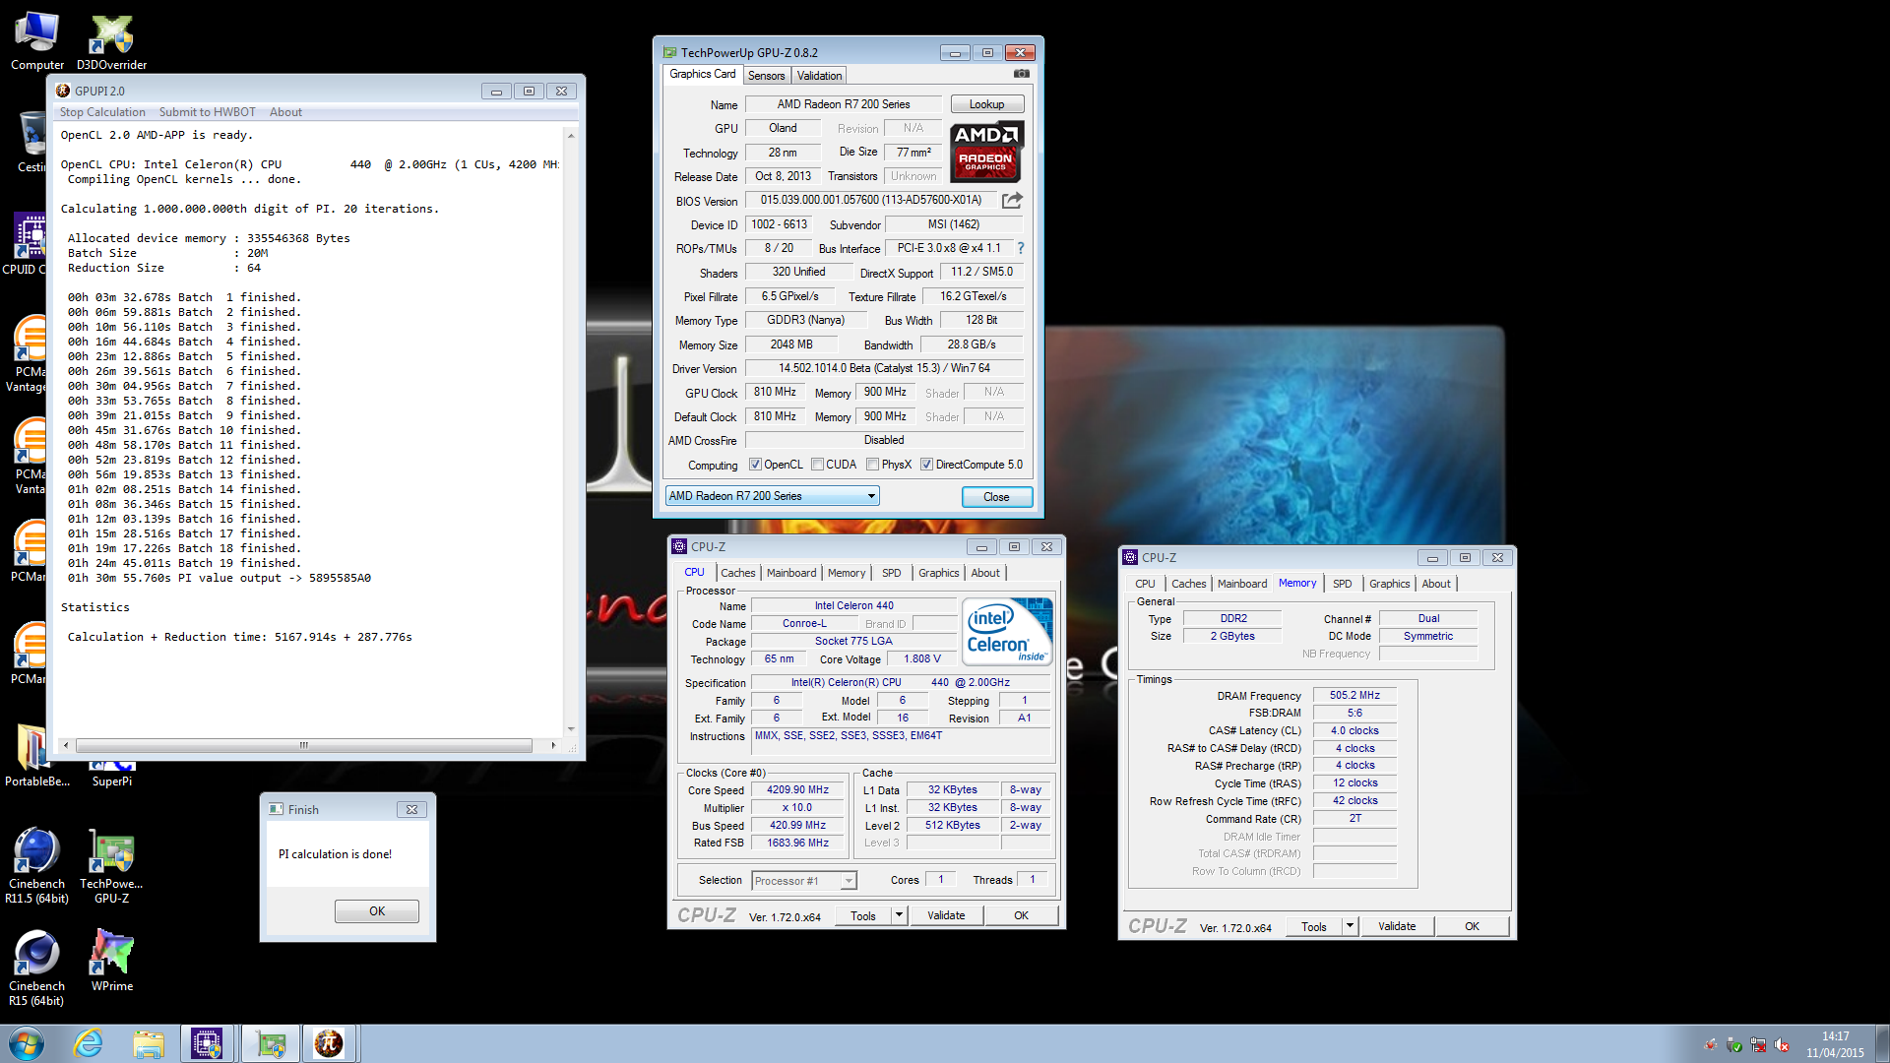Click GPUPI horizontal scrollbar thumb
1890x1063 pixels.
pos(303,745)
